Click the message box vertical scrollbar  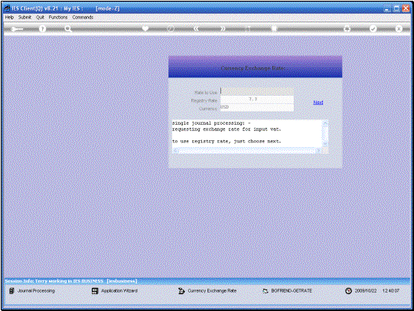(x=325, y=133)
